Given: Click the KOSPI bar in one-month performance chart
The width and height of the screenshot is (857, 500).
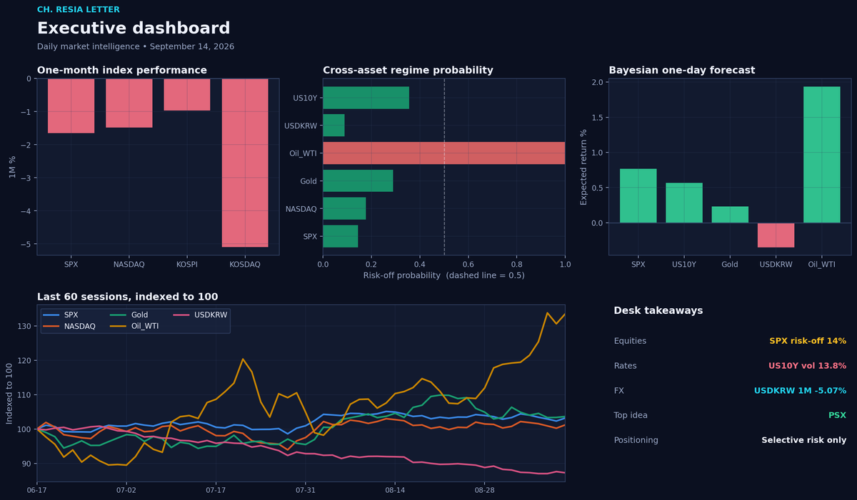Looking at the screenshot, I should click(187, 95).
